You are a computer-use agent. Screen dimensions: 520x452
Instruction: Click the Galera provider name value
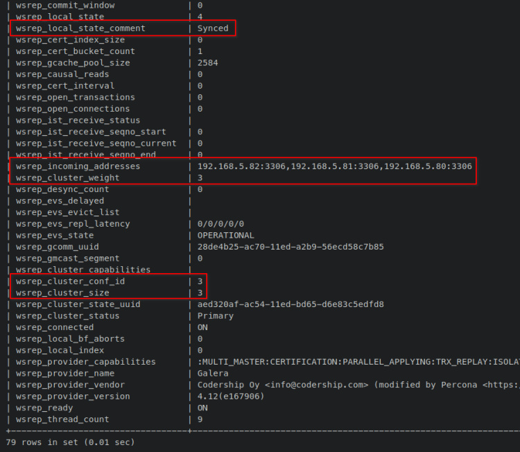(x=212, y=373)
